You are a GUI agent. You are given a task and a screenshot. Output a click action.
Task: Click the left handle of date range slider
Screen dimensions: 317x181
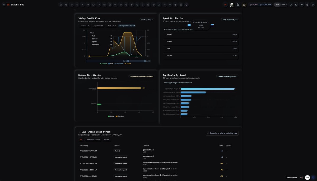pos(128,61)
